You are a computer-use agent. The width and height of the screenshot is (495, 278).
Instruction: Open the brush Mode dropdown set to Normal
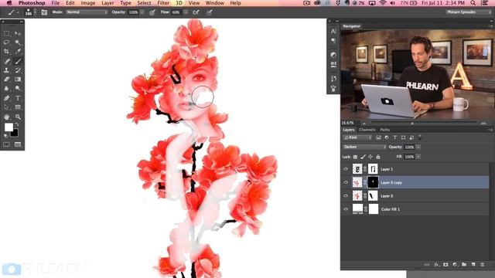87,12
